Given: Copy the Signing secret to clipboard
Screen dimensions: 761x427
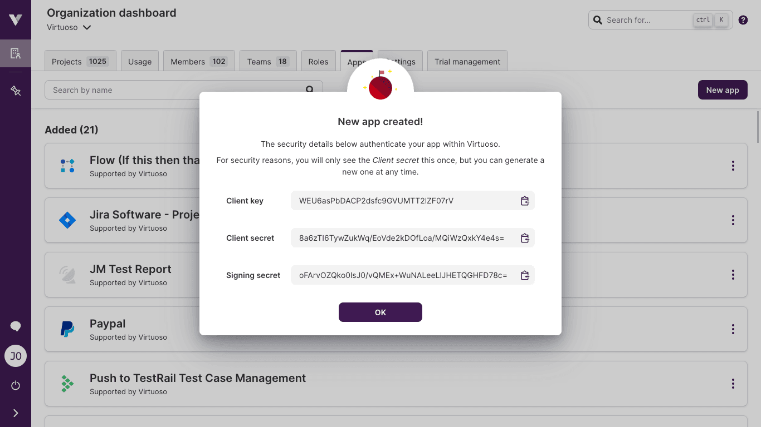Looking at the screenshot, I should (524, 275).
